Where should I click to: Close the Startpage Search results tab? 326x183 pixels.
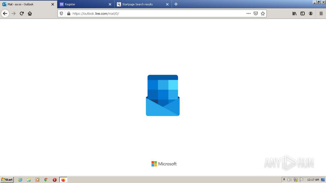[x=167, y=4]
